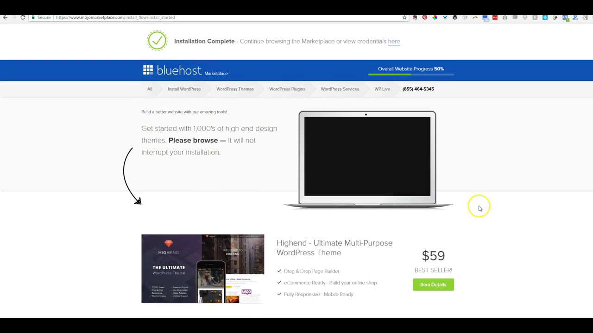Click the gray camera screenshot extension

click(x=505, y=18)
